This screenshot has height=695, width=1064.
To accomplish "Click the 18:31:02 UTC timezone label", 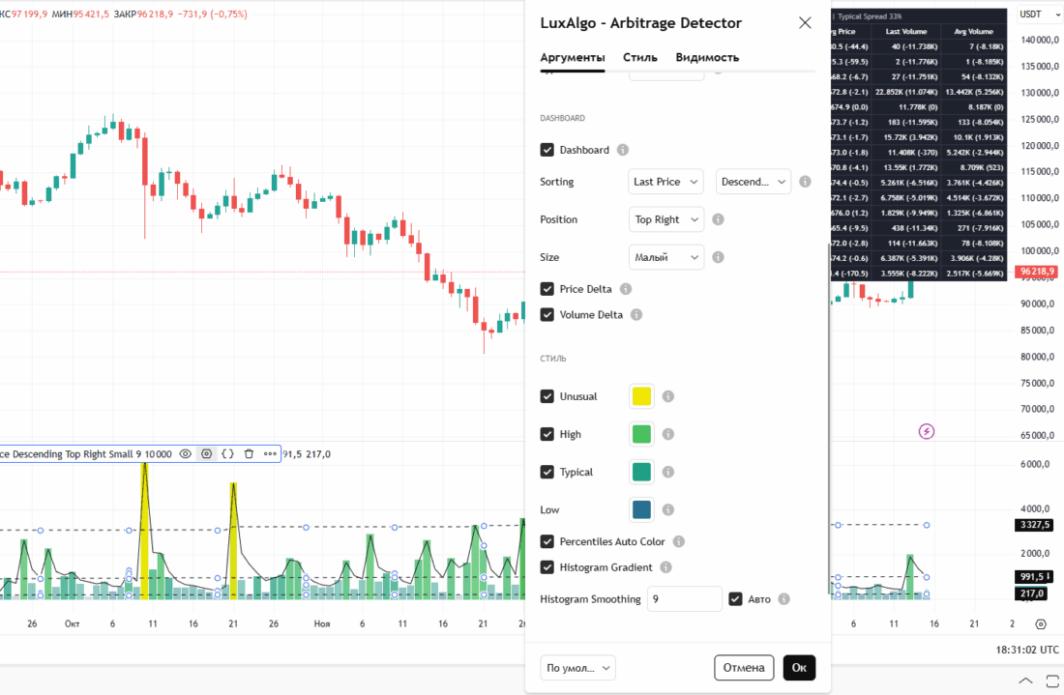I will (x=1027, y=650).
